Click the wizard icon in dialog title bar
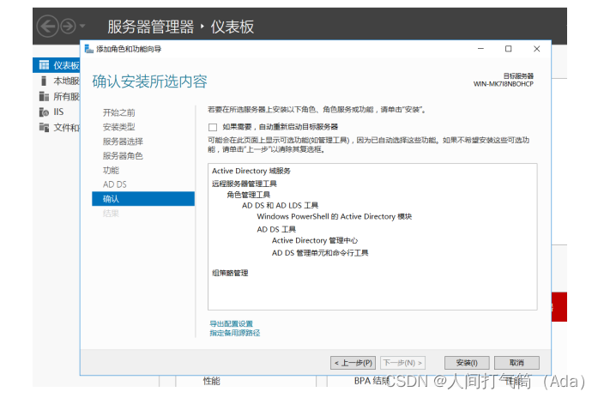This screenshot has width=598, height=398. point(88,49)
